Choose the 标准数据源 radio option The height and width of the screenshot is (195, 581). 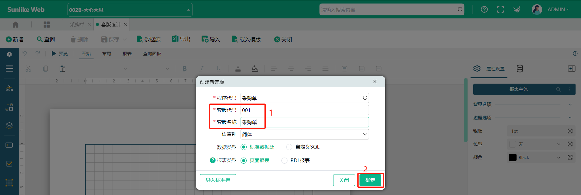tap(244, 147)
